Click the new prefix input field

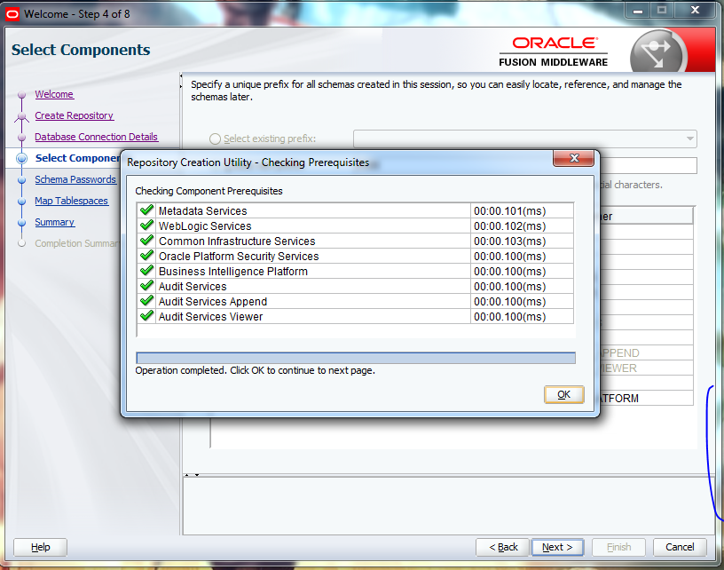point(649,165)
